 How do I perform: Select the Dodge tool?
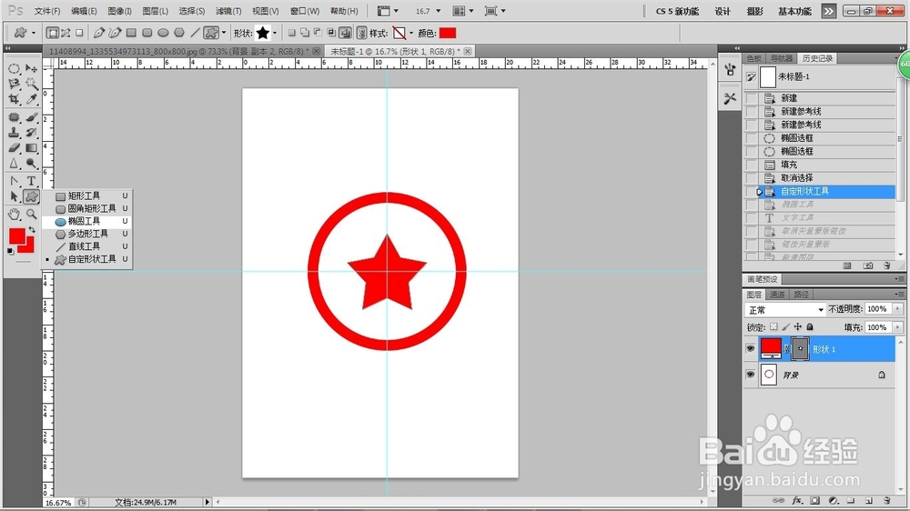tap(31, 164)
